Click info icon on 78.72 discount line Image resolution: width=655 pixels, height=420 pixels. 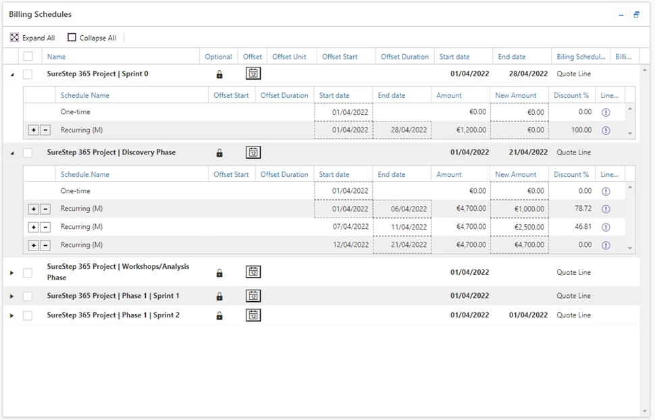tap(606, 209)
